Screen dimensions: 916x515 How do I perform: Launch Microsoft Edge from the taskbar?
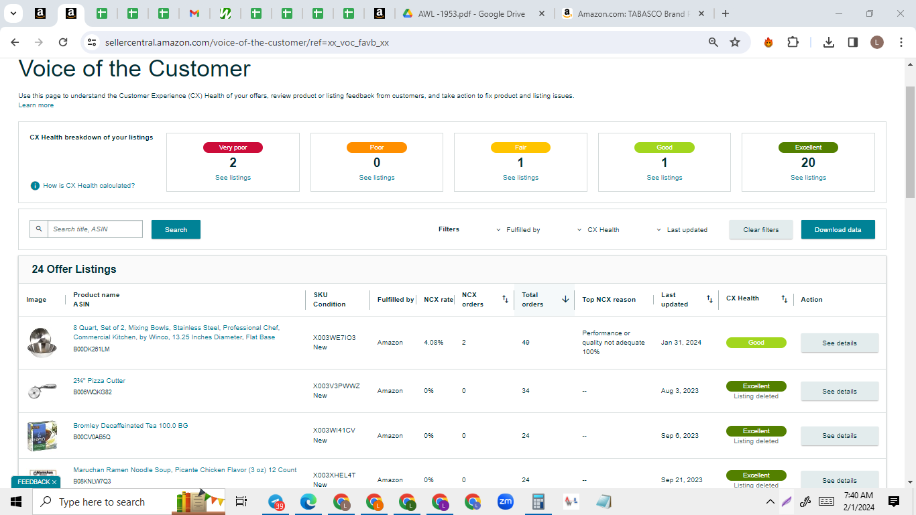coord(308,502)
